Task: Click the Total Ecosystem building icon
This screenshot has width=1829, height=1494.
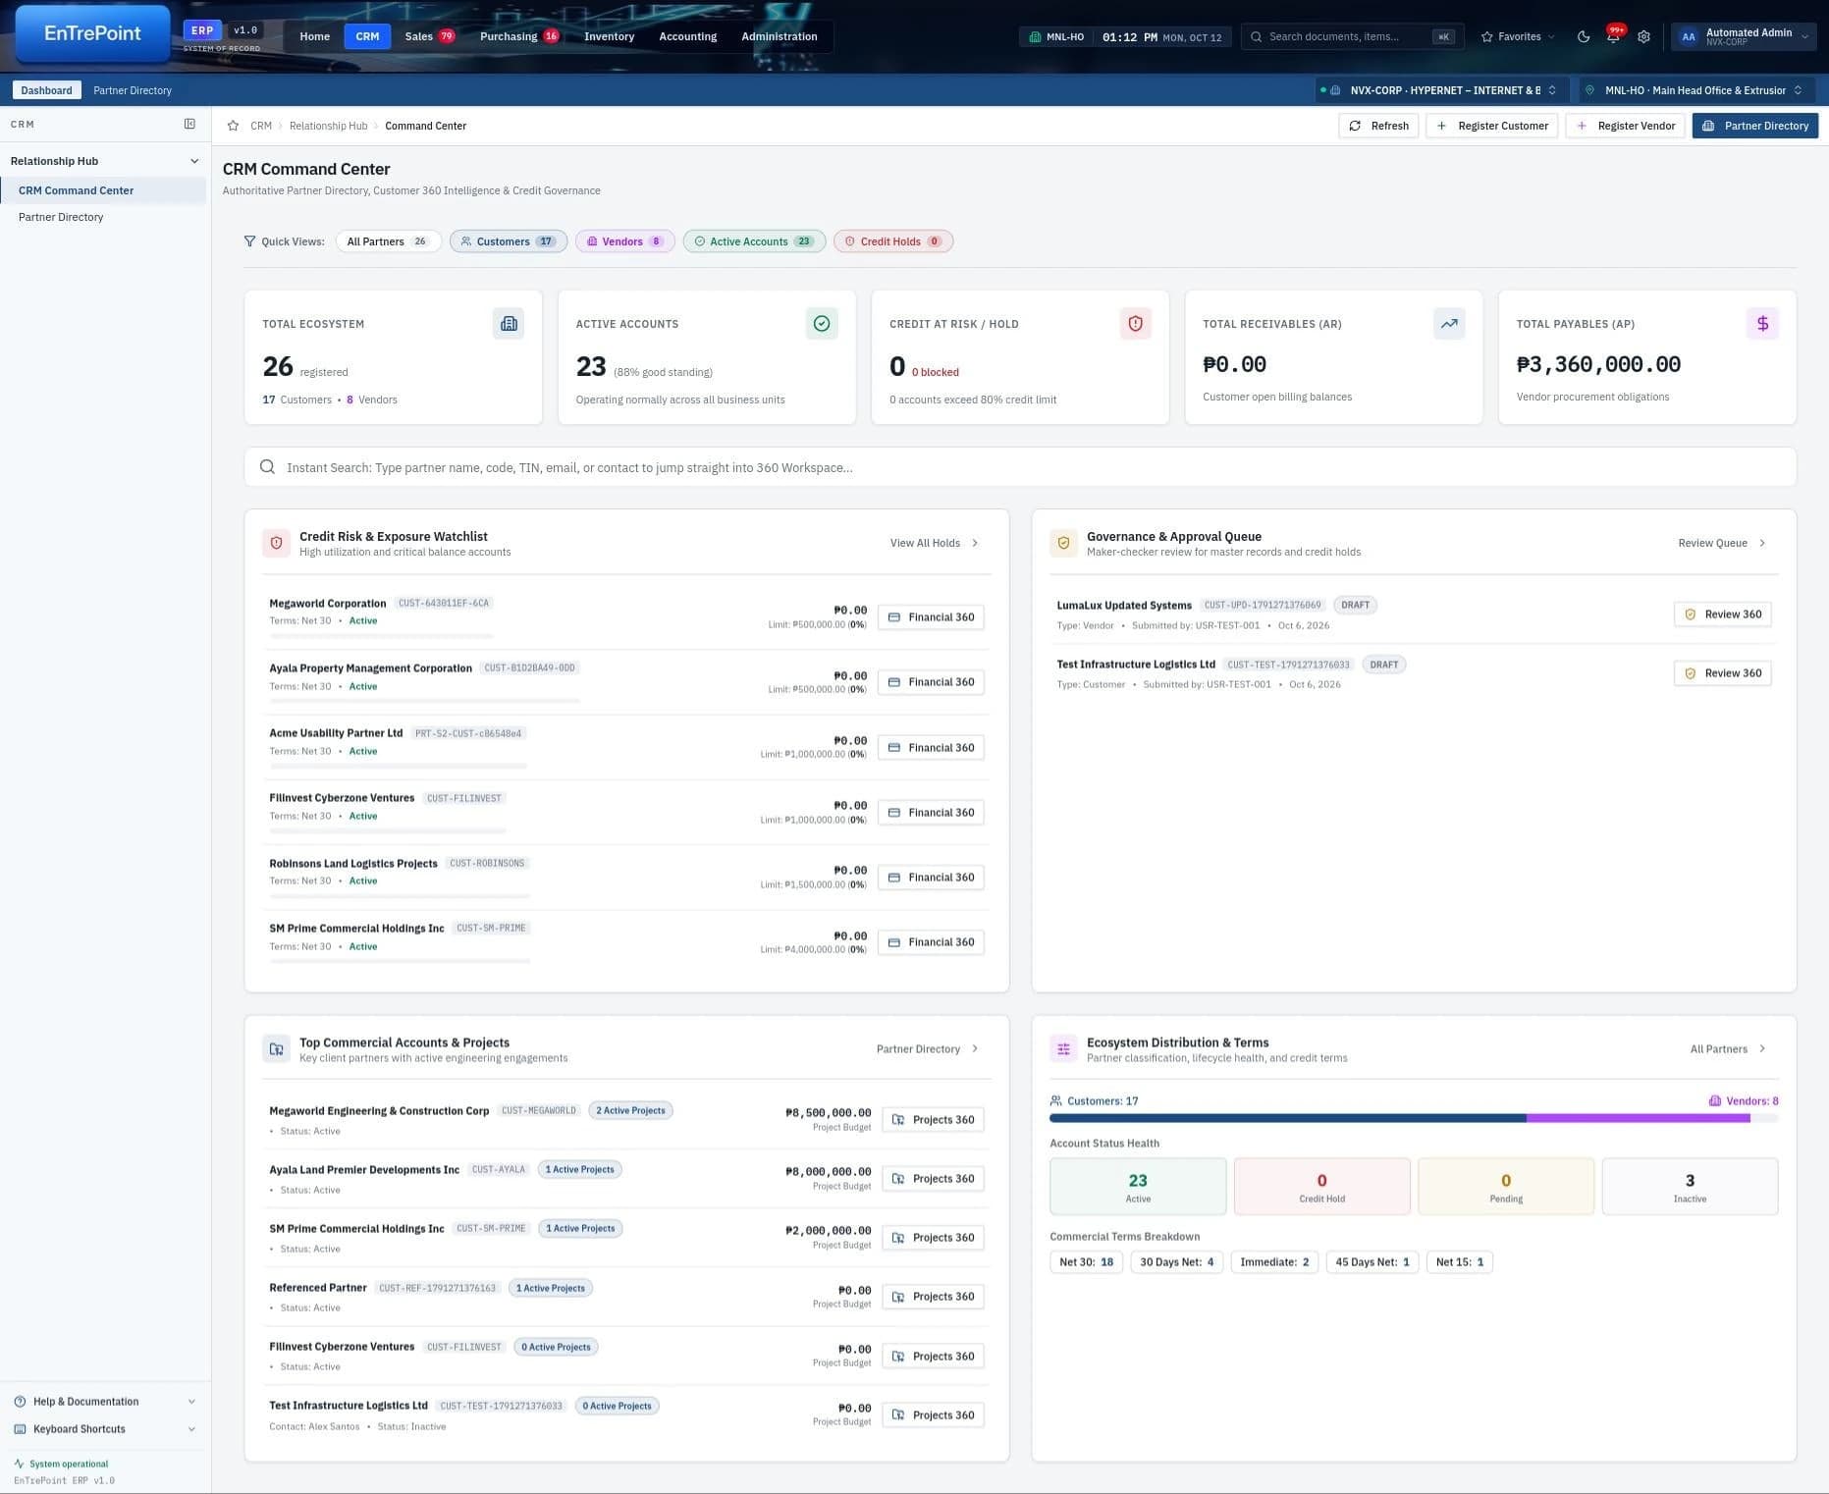Action: click(x=509, y=324)
